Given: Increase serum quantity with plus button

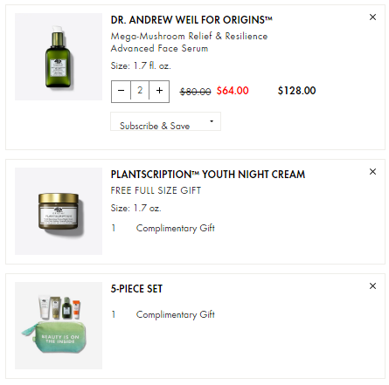Looking at the screenshot, I should [x=159, y=91].
